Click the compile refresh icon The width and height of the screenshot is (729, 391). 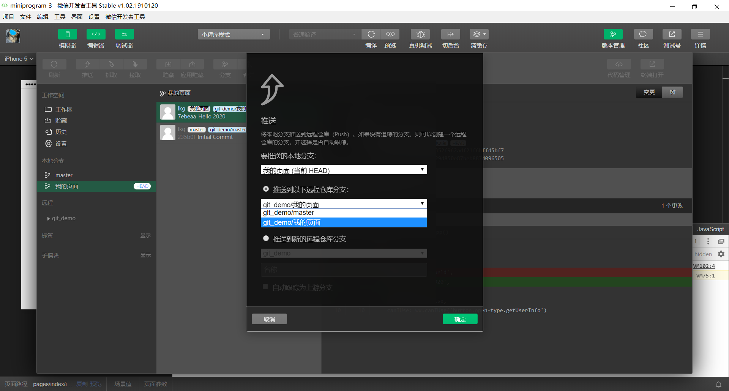[x=371, y=34]
